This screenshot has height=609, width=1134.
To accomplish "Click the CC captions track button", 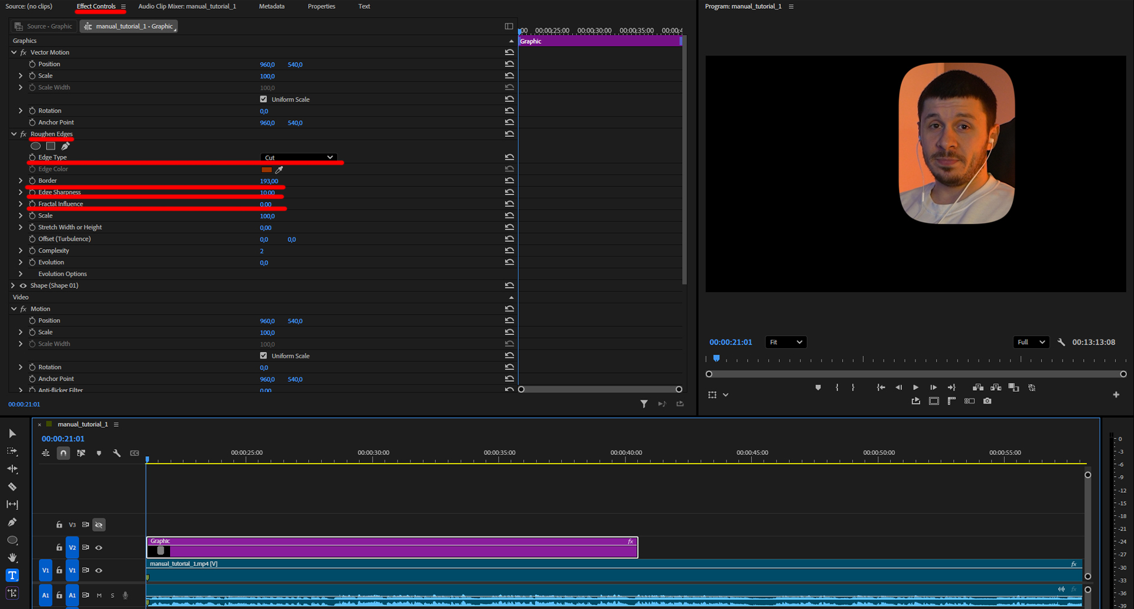I will (135, 453).
